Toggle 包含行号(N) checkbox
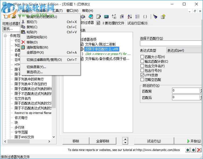Image resolution: width=203 pixels, height=159 pixels. pos(142,71)
